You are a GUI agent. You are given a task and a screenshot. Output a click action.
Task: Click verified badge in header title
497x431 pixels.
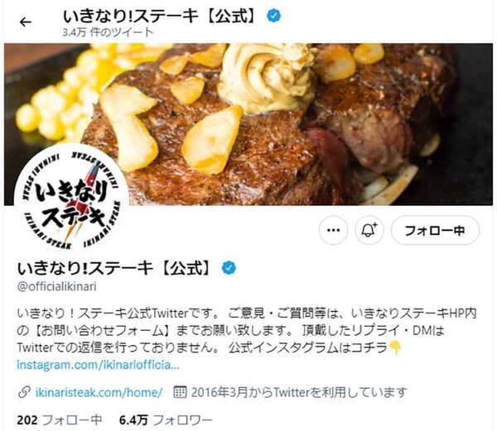pos(273,16)
